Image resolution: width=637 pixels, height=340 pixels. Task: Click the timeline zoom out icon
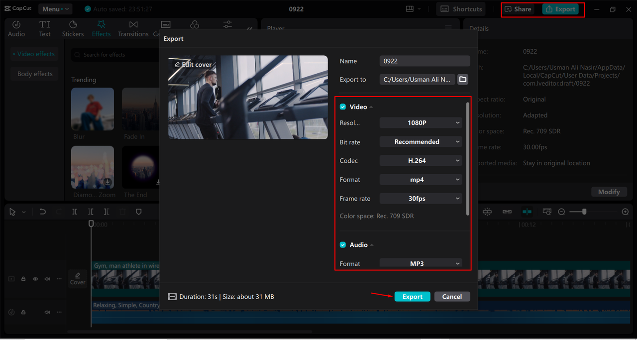pos(561,212)
